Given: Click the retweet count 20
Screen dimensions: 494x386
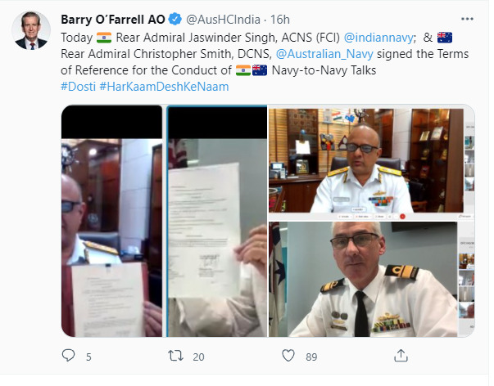Looking at the screenshot, I should pyautogui.click(x=198, y=357).
